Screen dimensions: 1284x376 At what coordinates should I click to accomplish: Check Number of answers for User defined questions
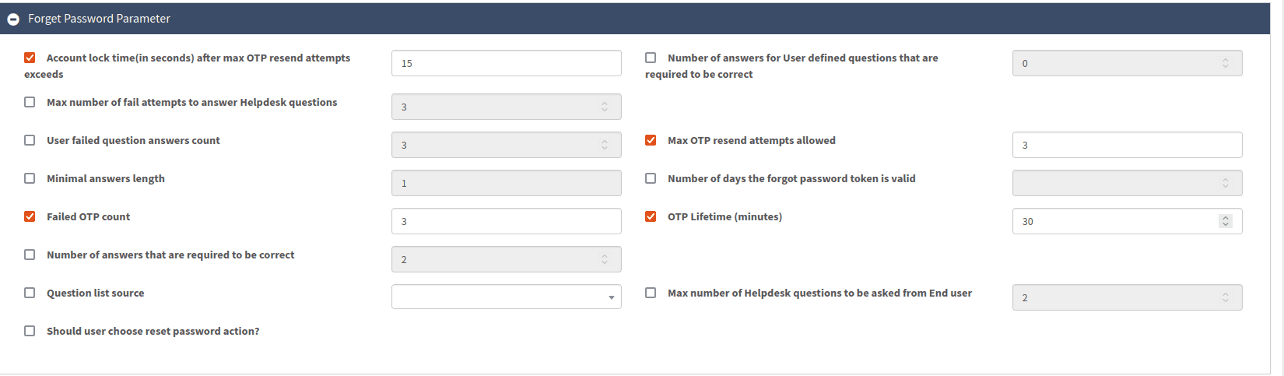tap(651, 58)
